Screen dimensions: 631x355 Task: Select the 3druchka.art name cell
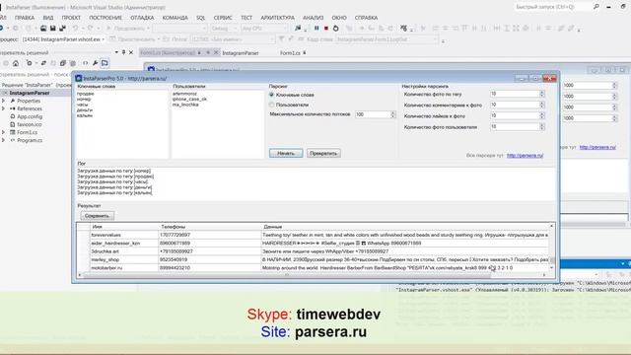pyautogui.click(x=124, y=251)
